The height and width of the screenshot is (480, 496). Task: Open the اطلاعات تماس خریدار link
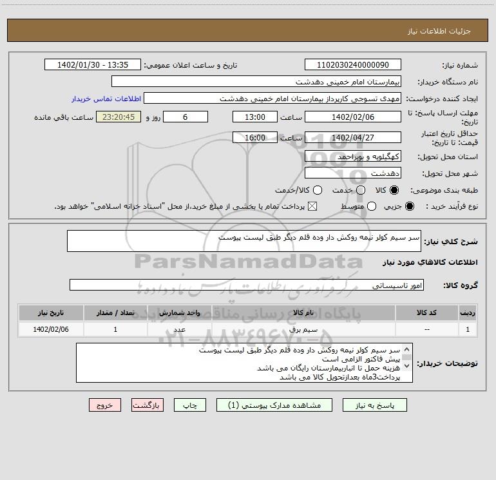tap(106, 99)
